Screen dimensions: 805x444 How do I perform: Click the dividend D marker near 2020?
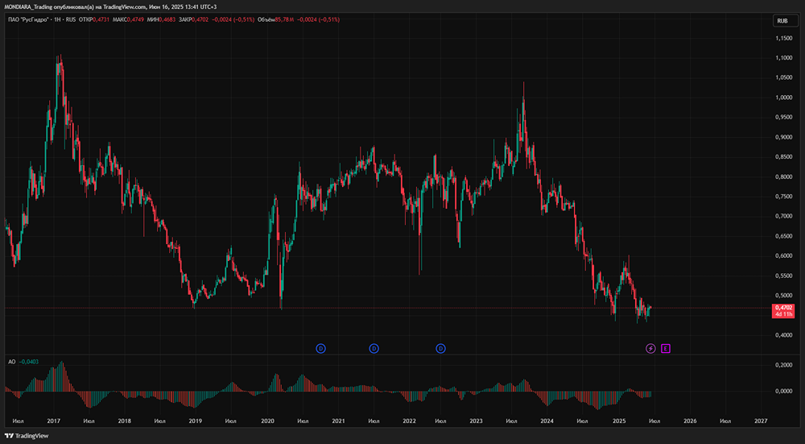[320, 348]
